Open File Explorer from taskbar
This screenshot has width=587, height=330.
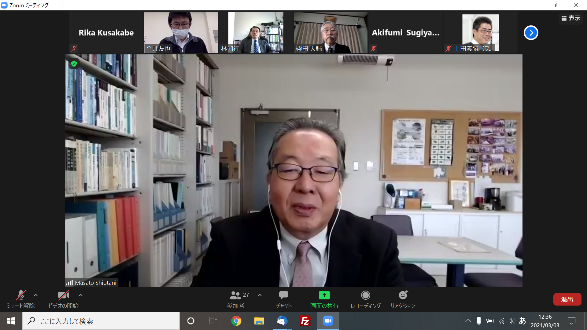[259, 321]
